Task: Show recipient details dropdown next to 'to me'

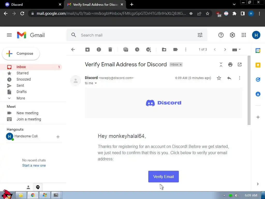Action: [96, 83]
